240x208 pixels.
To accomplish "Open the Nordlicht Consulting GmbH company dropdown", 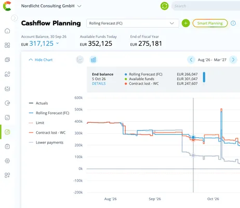I will pyautogui.click(x=51, y=6).
